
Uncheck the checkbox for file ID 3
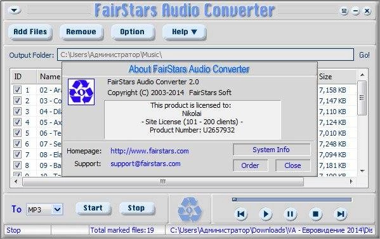coord(17,112)
